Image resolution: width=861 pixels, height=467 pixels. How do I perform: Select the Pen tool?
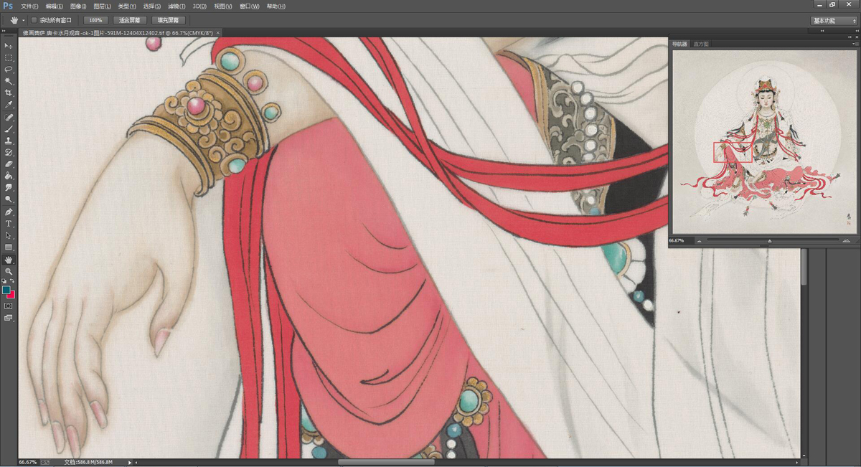pyautogui.click(x=9, y=212)
